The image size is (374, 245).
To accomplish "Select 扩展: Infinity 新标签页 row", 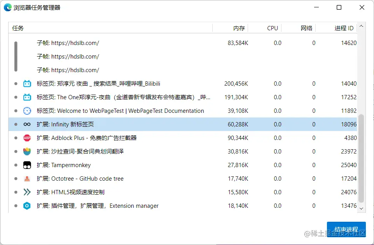I will tap(183, 124).
